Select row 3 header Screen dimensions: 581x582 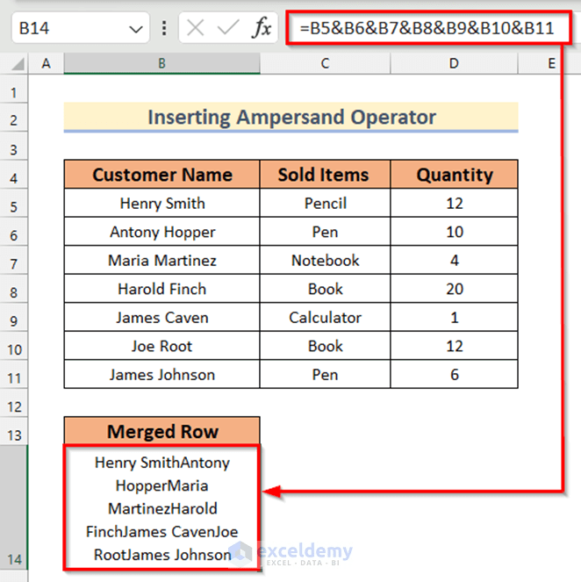click(x=14, y=146)
